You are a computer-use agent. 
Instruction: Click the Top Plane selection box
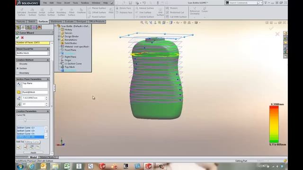pos(35,85)
